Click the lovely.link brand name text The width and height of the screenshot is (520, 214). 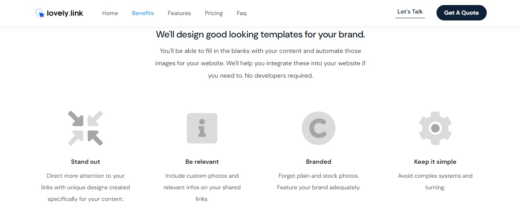pyautogui.click(x=65, y=13)
